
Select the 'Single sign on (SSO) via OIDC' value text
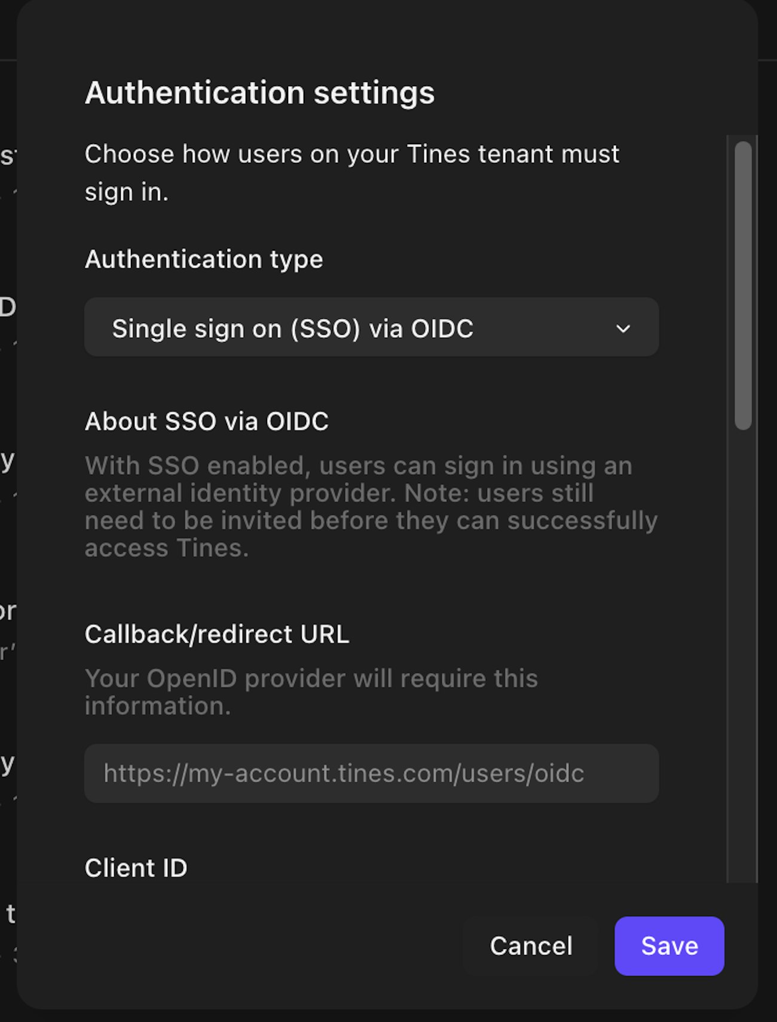click(293, 328)
